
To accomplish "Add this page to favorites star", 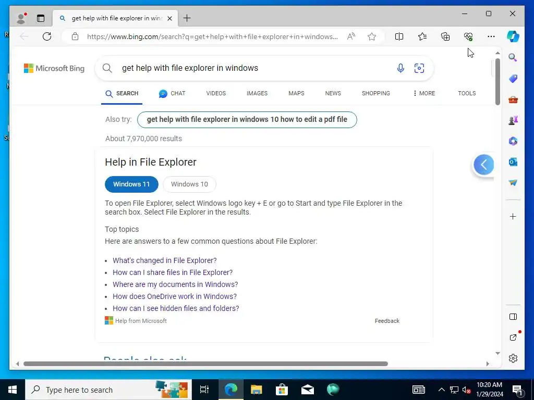I will pos(372,36).
